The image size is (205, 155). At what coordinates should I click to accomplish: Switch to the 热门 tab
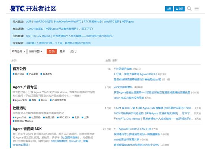(x=73, y=51)
